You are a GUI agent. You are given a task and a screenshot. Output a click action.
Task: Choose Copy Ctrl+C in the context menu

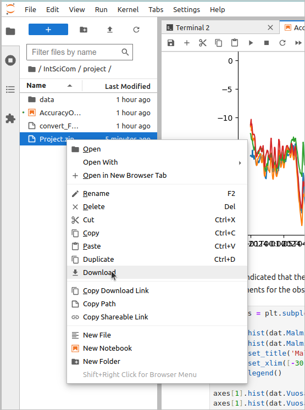click(157, 233)
